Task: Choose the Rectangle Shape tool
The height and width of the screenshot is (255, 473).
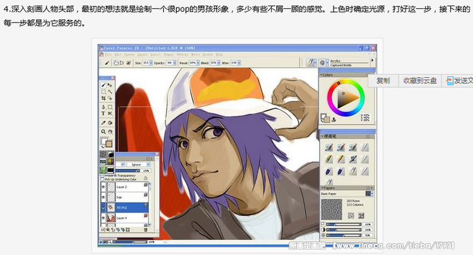Action: click(110, 107)
